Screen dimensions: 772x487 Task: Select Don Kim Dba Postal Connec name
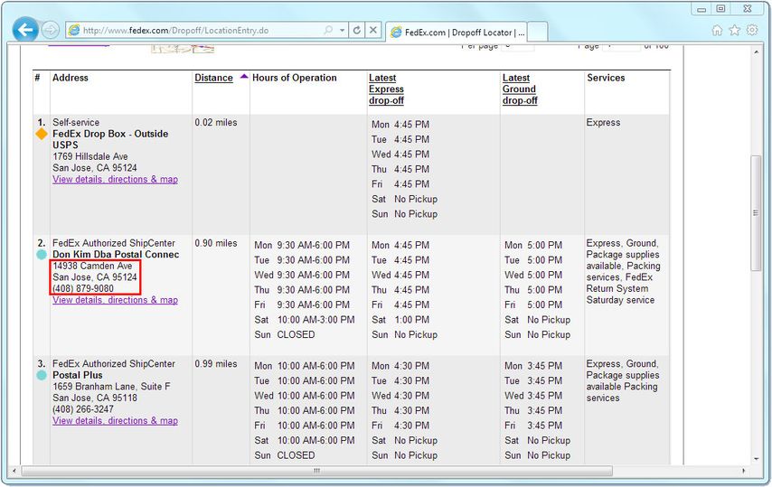(x=116, y=254)
